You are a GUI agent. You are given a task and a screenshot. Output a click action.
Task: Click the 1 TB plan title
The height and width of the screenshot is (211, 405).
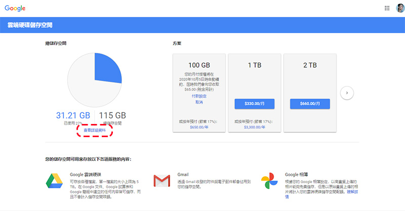point(255,65)
